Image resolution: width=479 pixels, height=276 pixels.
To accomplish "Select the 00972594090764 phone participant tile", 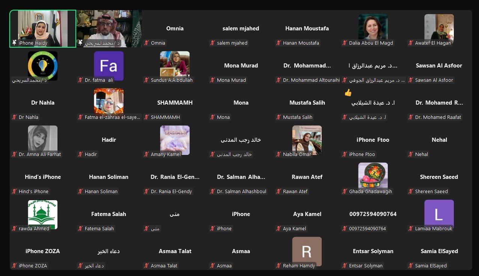I will click(373, 217).
